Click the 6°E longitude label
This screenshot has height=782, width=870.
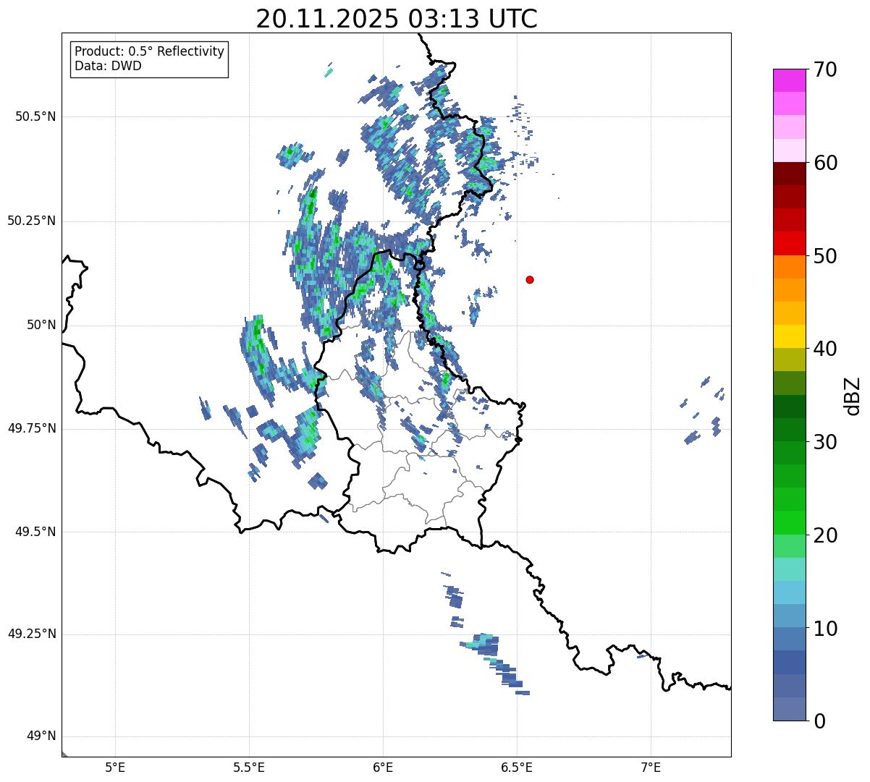(383, 767)
